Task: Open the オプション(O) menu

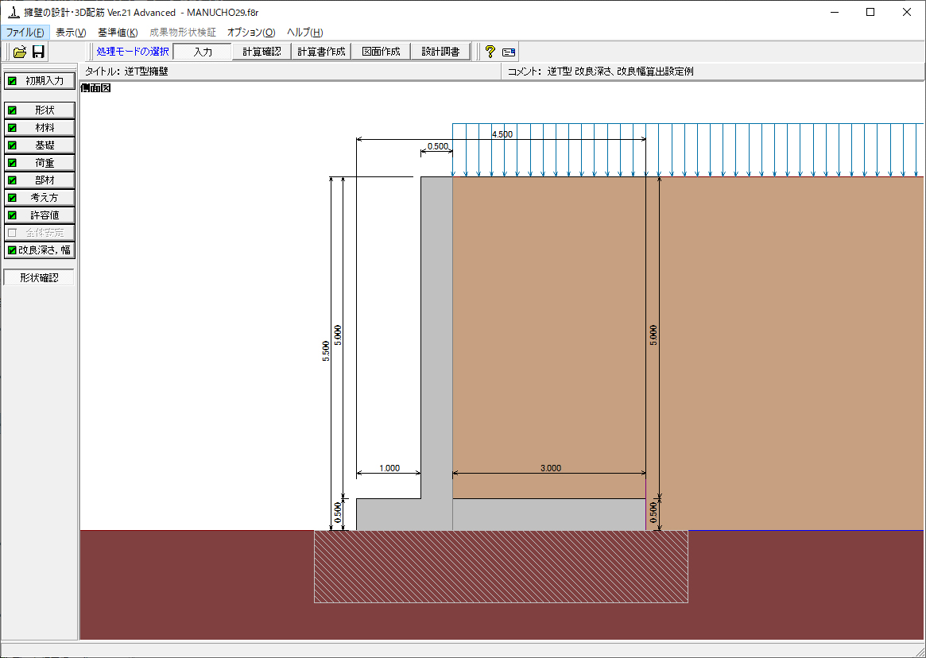Action: [x=251, y=33]
